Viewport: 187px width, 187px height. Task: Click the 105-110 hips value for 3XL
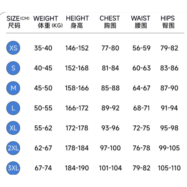pos(169,168)
